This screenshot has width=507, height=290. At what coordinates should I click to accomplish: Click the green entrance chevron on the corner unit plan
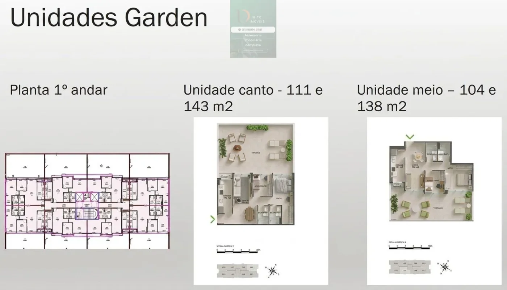[213, 219]
